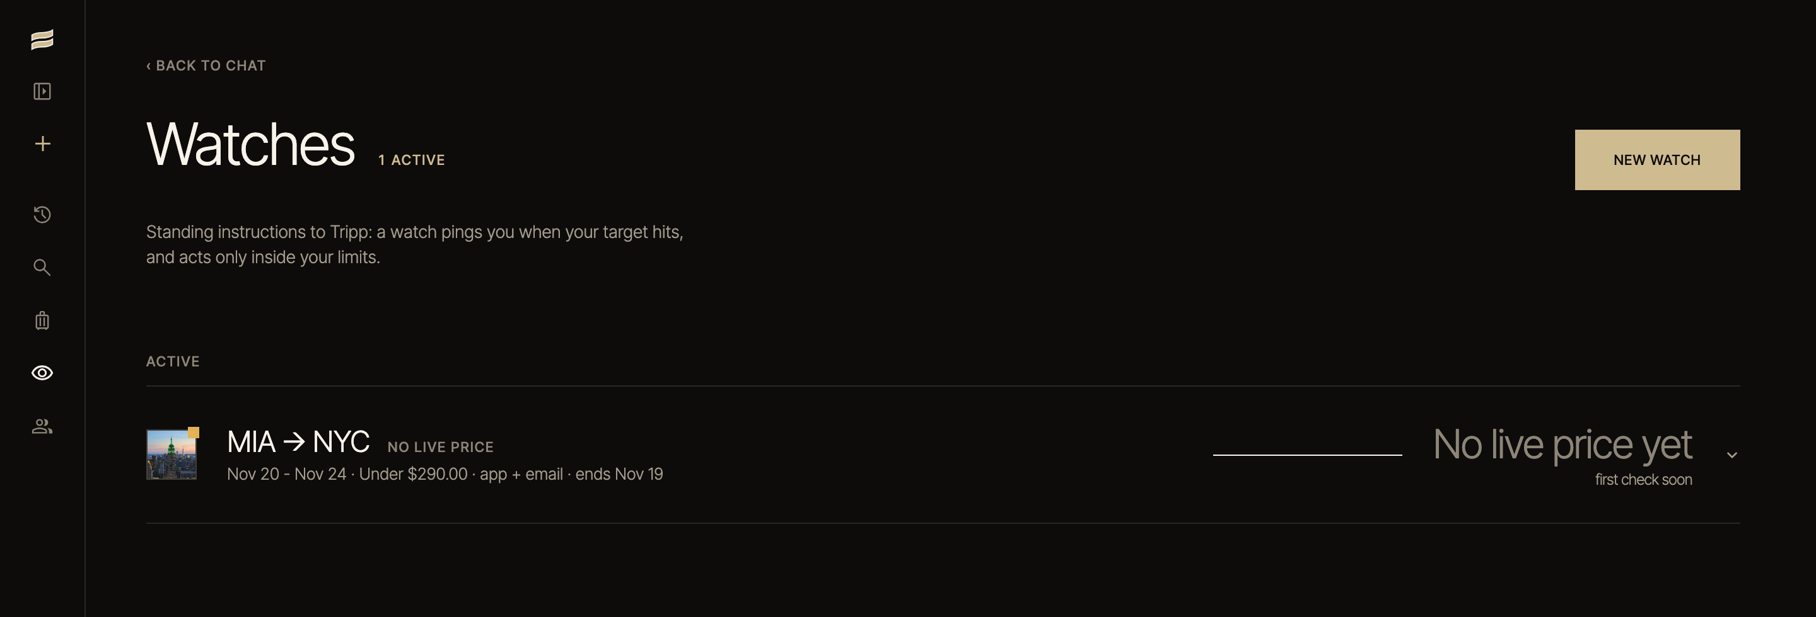
Task: Click the ACTIVE section header
Action: 173,361
